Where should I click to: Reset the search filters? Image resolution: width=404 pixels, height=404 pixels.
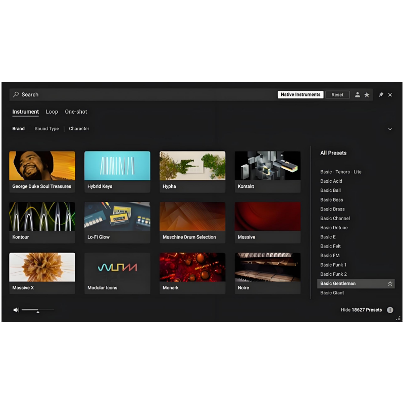(x=337, y=94)
